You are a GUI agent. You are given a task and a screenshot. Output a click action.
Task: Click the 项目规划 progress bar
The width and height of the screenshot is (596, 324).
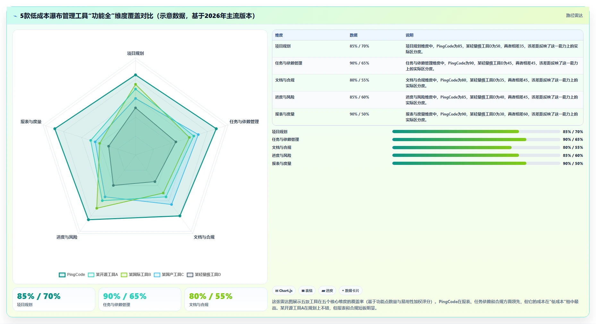[476, 132]
